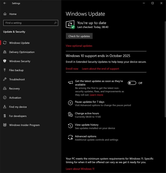The height and width of the screenshot is (173, 166).
Task: Close the Settings window
Action: (x=161, y=3)
